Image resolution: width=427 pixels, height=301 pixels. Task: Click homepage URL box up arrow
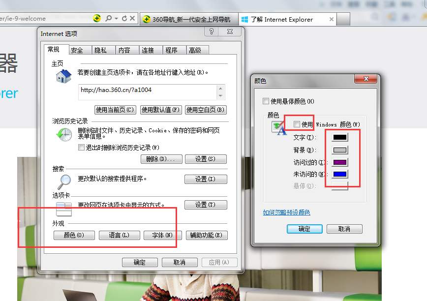220,89
